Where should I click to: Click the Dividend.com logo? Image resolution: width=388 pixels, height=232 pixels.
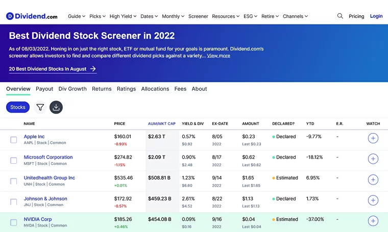(x=32, y=16)
